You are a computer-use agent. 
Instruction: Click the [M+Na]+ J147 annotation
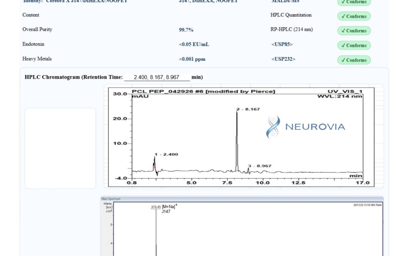click(x=169, y=209)
